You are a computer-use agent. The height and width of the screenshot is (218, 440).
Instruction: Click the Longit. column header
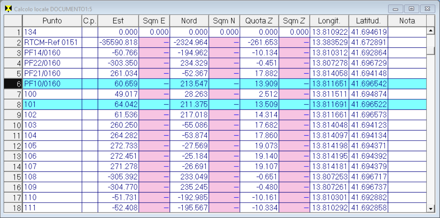click(x=329, y=21)
